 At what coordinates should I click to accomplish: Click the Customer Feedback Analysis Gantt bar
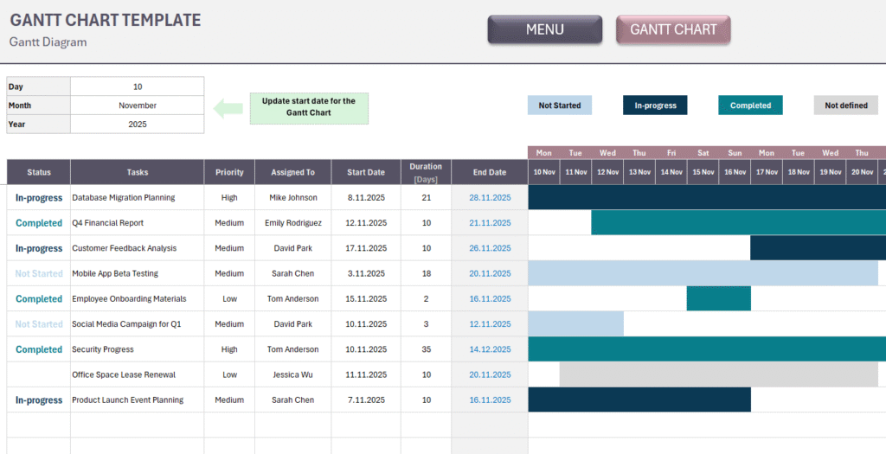[819, 248]
